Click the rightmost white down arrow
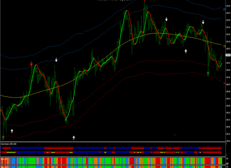Screen dimensions: 231x168 (x=203, y=22)
